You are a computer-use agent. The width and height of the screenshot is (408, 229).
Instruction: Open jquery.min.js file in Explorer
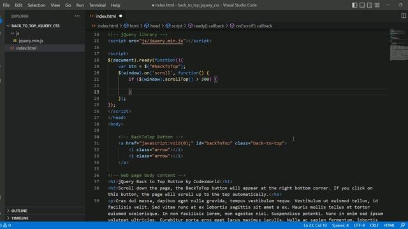[31, 41]
